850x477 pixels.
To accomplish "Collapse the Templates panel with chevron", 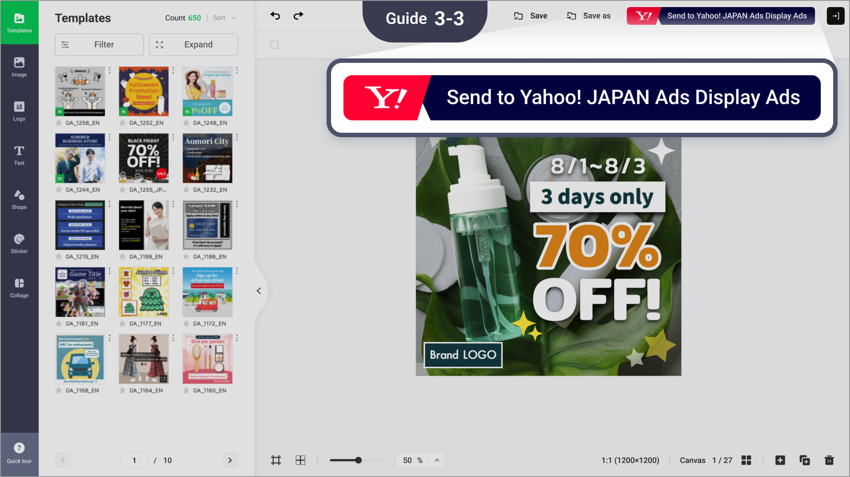I will [259, 291].
